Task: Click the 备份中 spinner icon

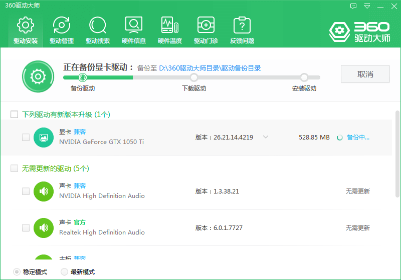Action: click(340, 137)
